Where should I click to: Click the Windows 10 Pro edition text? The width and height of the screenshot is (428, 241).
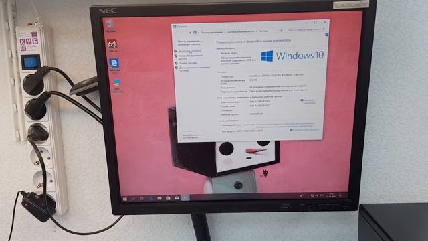click(x=229, y=53)
